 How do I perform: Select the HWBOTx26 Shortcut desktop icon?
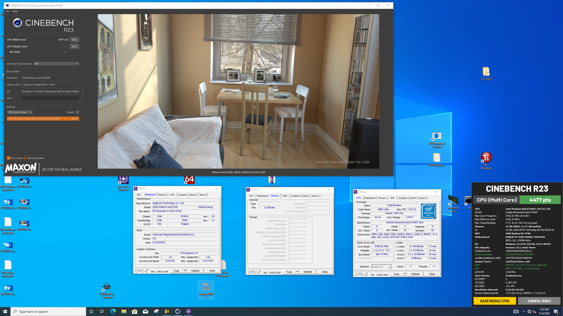(107, 291)
